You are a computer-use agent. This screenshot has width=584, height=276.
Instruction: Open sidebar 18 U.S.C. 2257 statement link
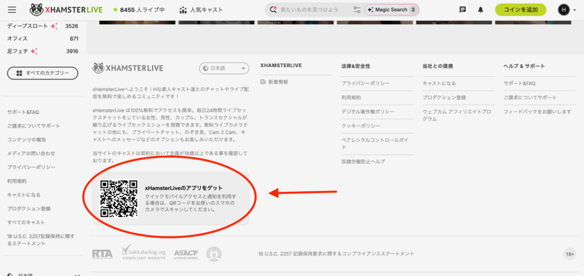pyautogui.click(x=41, y=240)
